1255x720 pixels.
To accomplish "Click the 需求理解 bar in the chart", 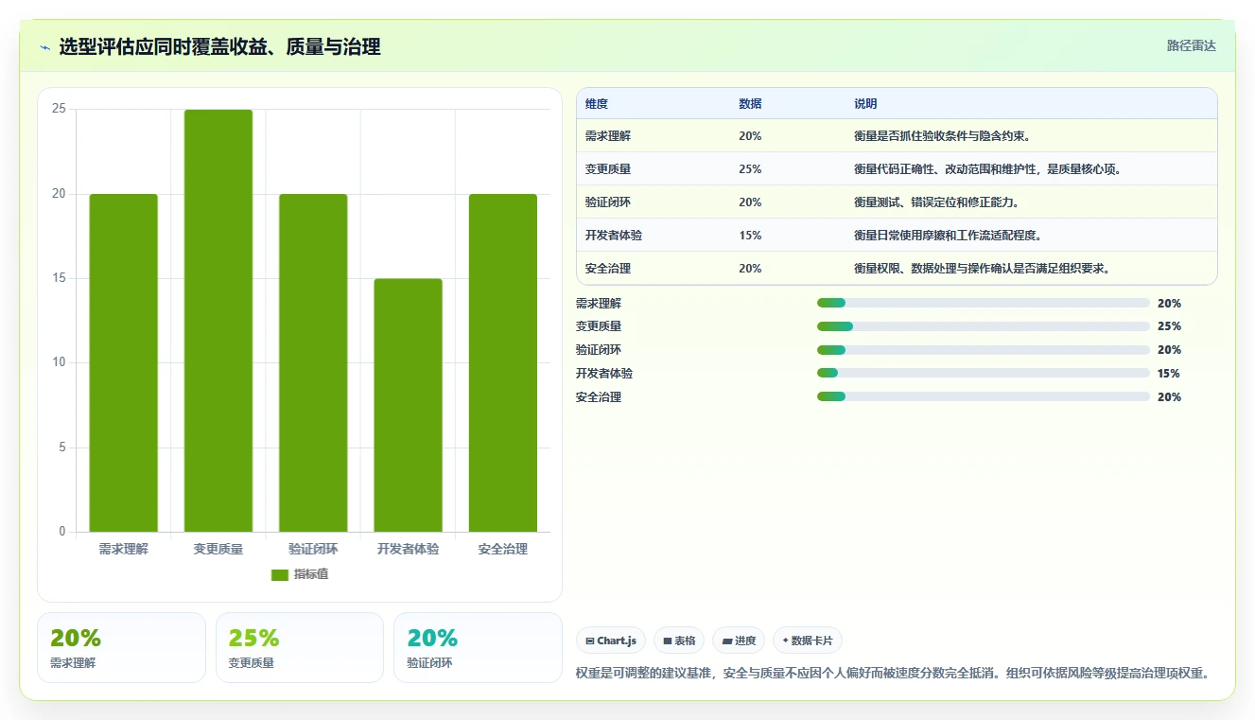I will 124,362.
